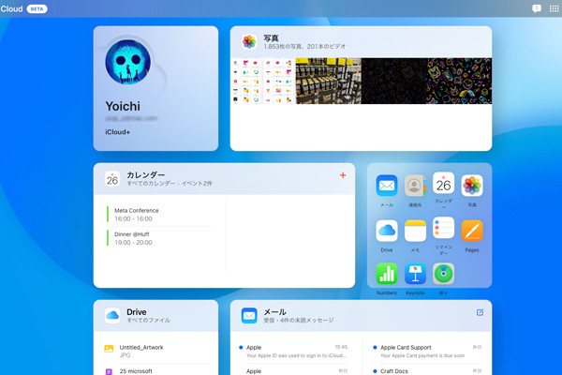Open the Meta Conference event
Image resolution: width=562 pixels, height=375 pixels.
[x=159, y=215]
